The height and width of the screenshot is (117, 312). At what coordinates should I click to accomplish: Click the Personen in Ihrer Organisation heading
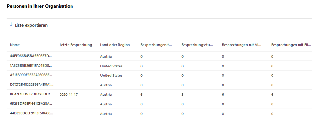pyautogui.click(x=40, y=6)
